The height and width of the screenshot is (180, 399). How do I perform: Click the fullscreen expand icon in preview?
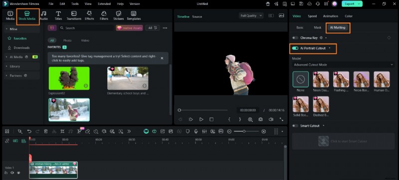click(x=281, y=119)
